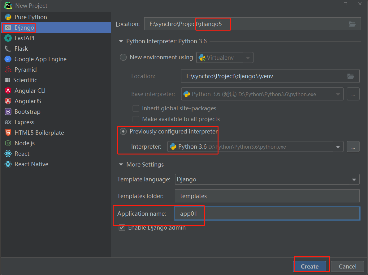
Task: Select Pyramid project type
Action: coord(56,70)
